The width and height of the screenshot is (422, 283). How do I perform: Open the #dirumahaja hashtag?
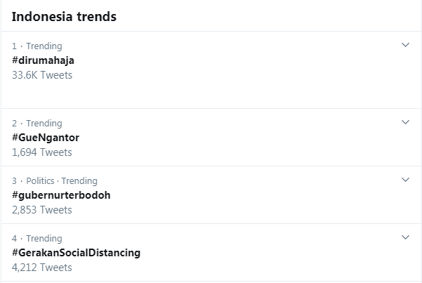pyautogui.click(x=43, y=60)
